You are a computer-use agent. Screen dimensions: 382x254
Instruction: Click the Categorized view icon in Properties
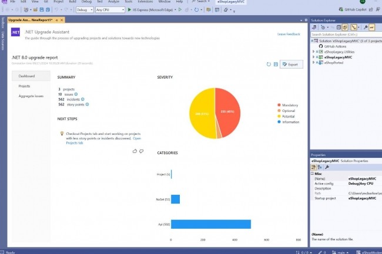coord(313,167)
